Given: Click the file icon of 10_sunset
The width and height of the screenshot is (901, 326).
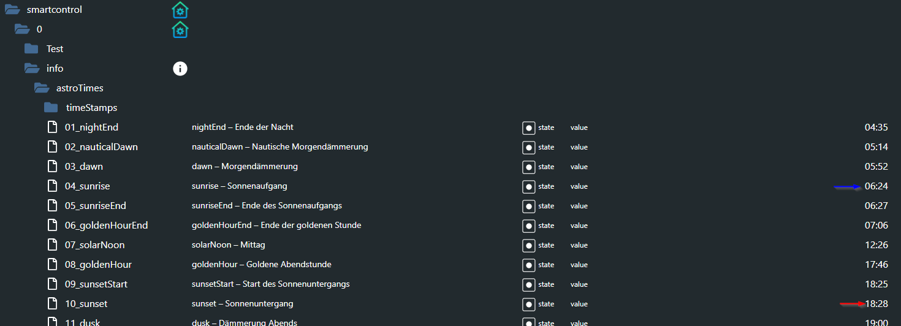Looking at the screenshot, I should [x=53, y=304].
